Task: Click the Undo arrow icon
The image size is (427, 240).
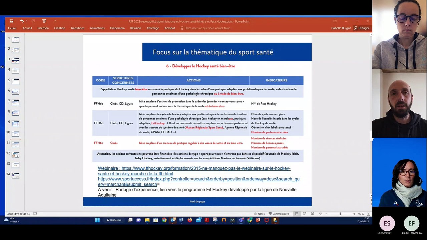Action: (22, 21)
